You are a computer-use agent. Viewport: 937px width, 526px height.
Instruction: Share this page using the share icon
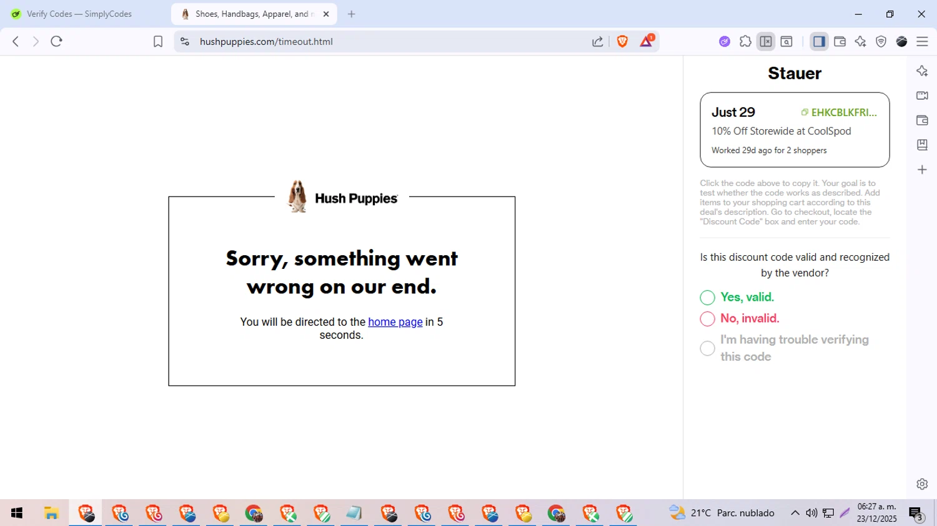point(598,41)
